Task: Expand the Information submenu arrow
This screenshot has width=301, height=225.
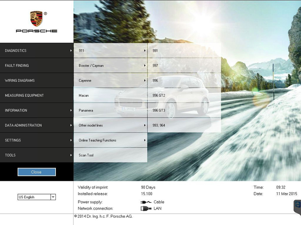Action: pyautogui.click(x=71, y=110)
